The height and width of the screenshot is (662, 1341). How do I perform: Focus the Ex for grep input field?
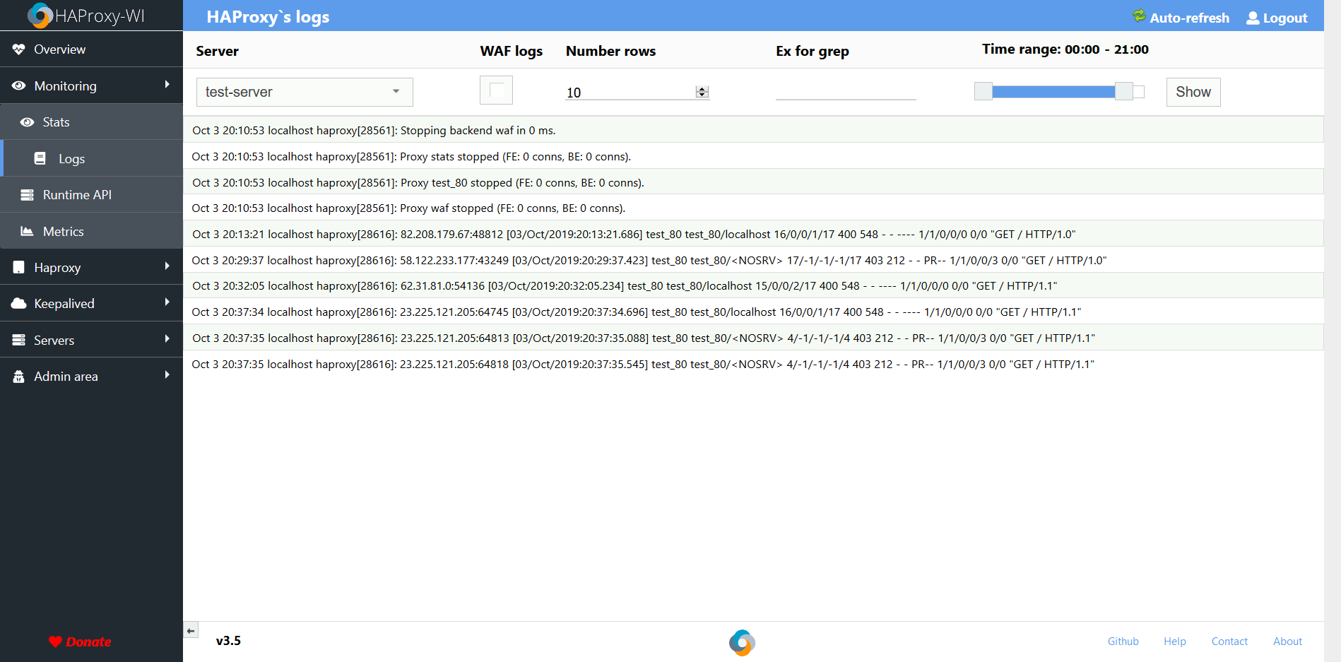[x=846, y=92]
